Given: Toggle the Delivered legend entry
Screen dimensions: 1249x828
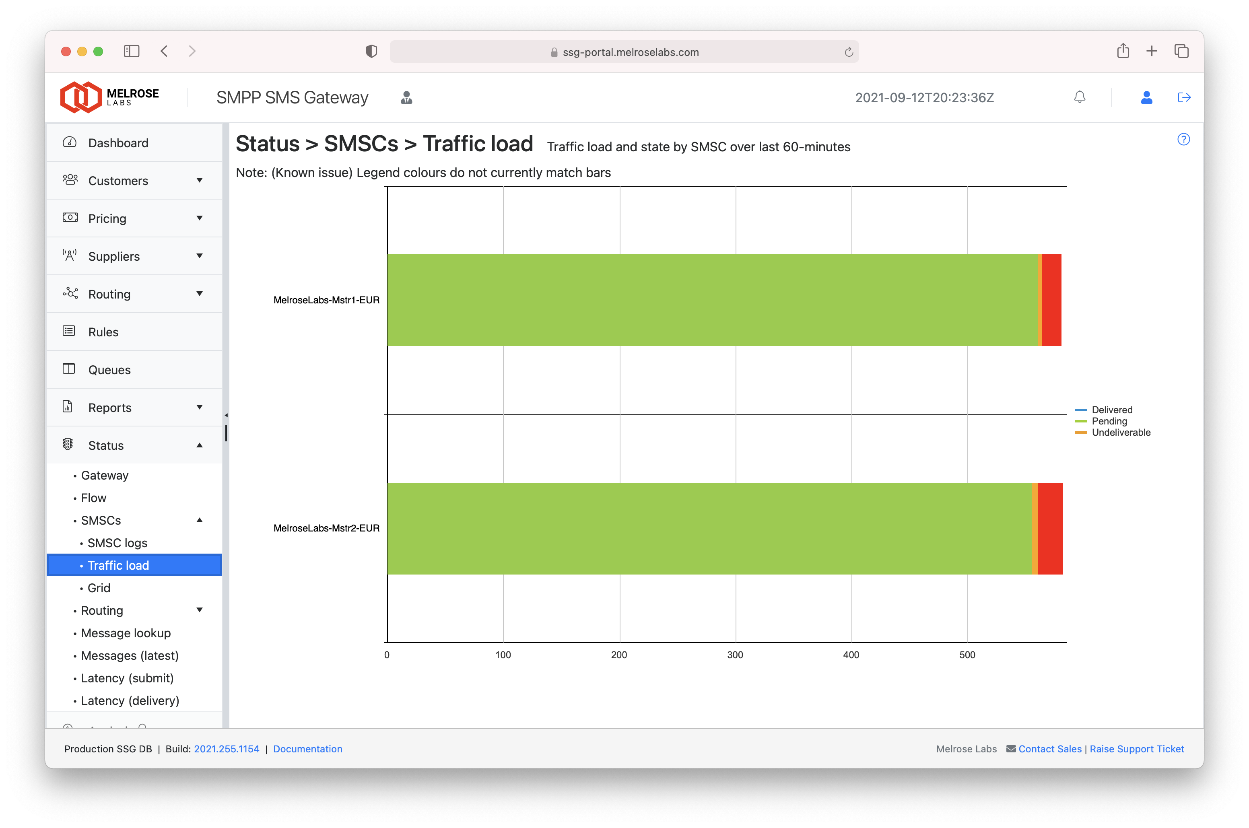Looking at the screenshot, I should [1111, 410].
